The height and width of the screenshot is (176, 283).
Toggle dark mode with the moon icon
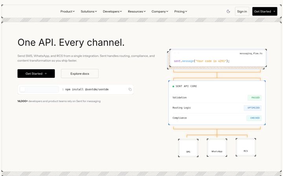(x=228, y=11)
